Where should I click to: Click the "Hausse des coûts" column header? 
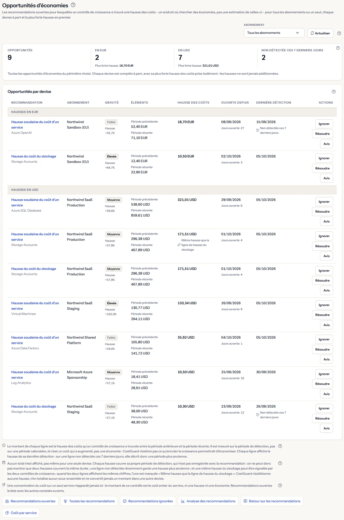coord(193,103)
